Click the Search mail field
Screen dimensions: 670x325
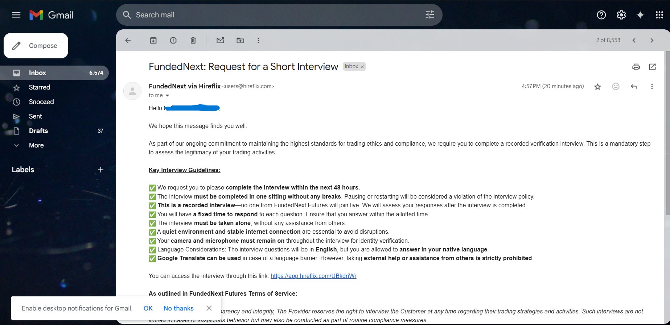pos(279,15)
